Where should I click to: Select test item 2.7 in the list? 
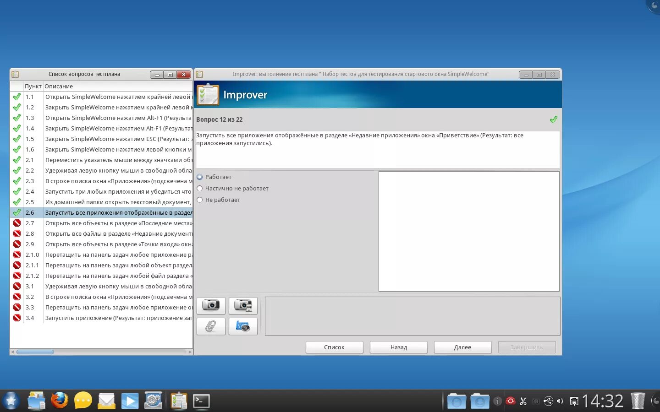click(101, 223)
